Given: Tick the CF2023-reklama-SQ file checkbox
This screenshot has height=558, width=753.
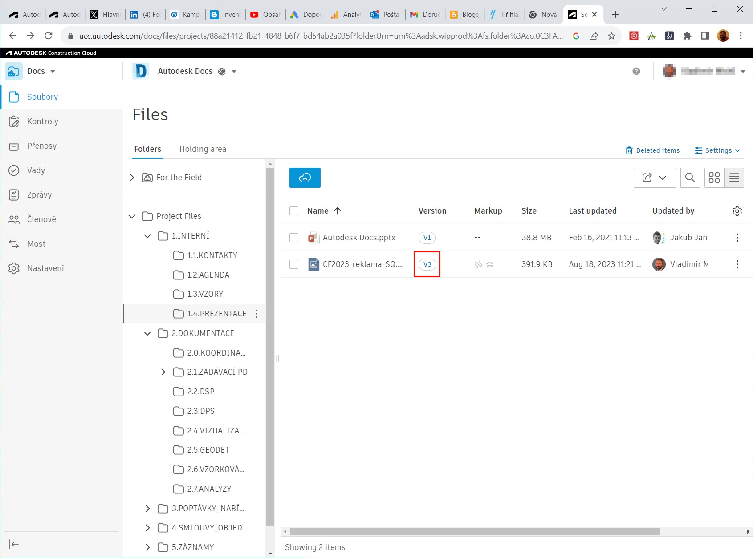Looking at the screenshot, I should [x=294, y=264].
